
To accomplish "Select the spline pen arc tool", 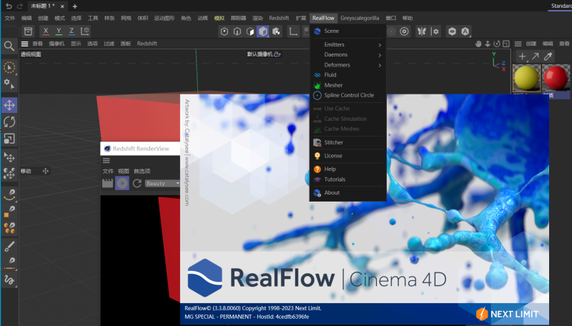I will [9, 194].
